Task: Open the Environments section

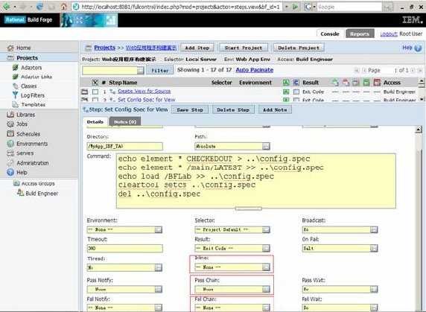Action: tap(32, 144)
